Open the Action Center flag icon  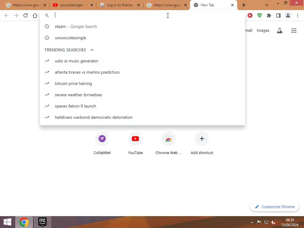coord(259,222)
